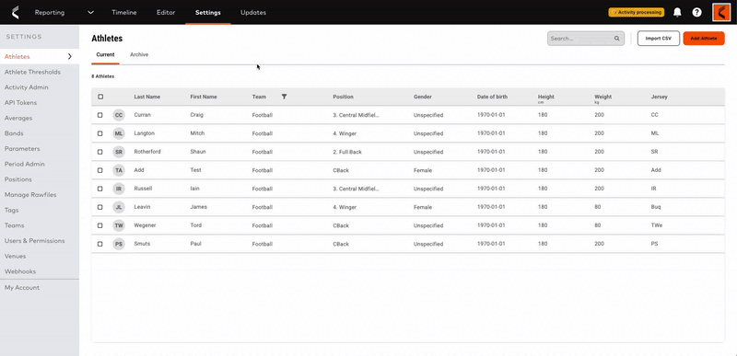The image size is (737, 356).
Task: Open Bands settings
Action: click(14, 133)
